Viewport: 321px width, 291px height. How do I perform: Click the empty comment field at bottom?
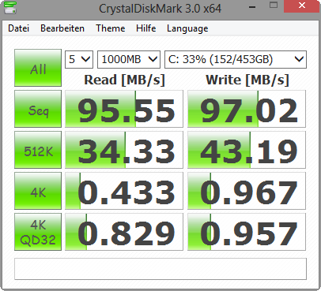(160, 269)
